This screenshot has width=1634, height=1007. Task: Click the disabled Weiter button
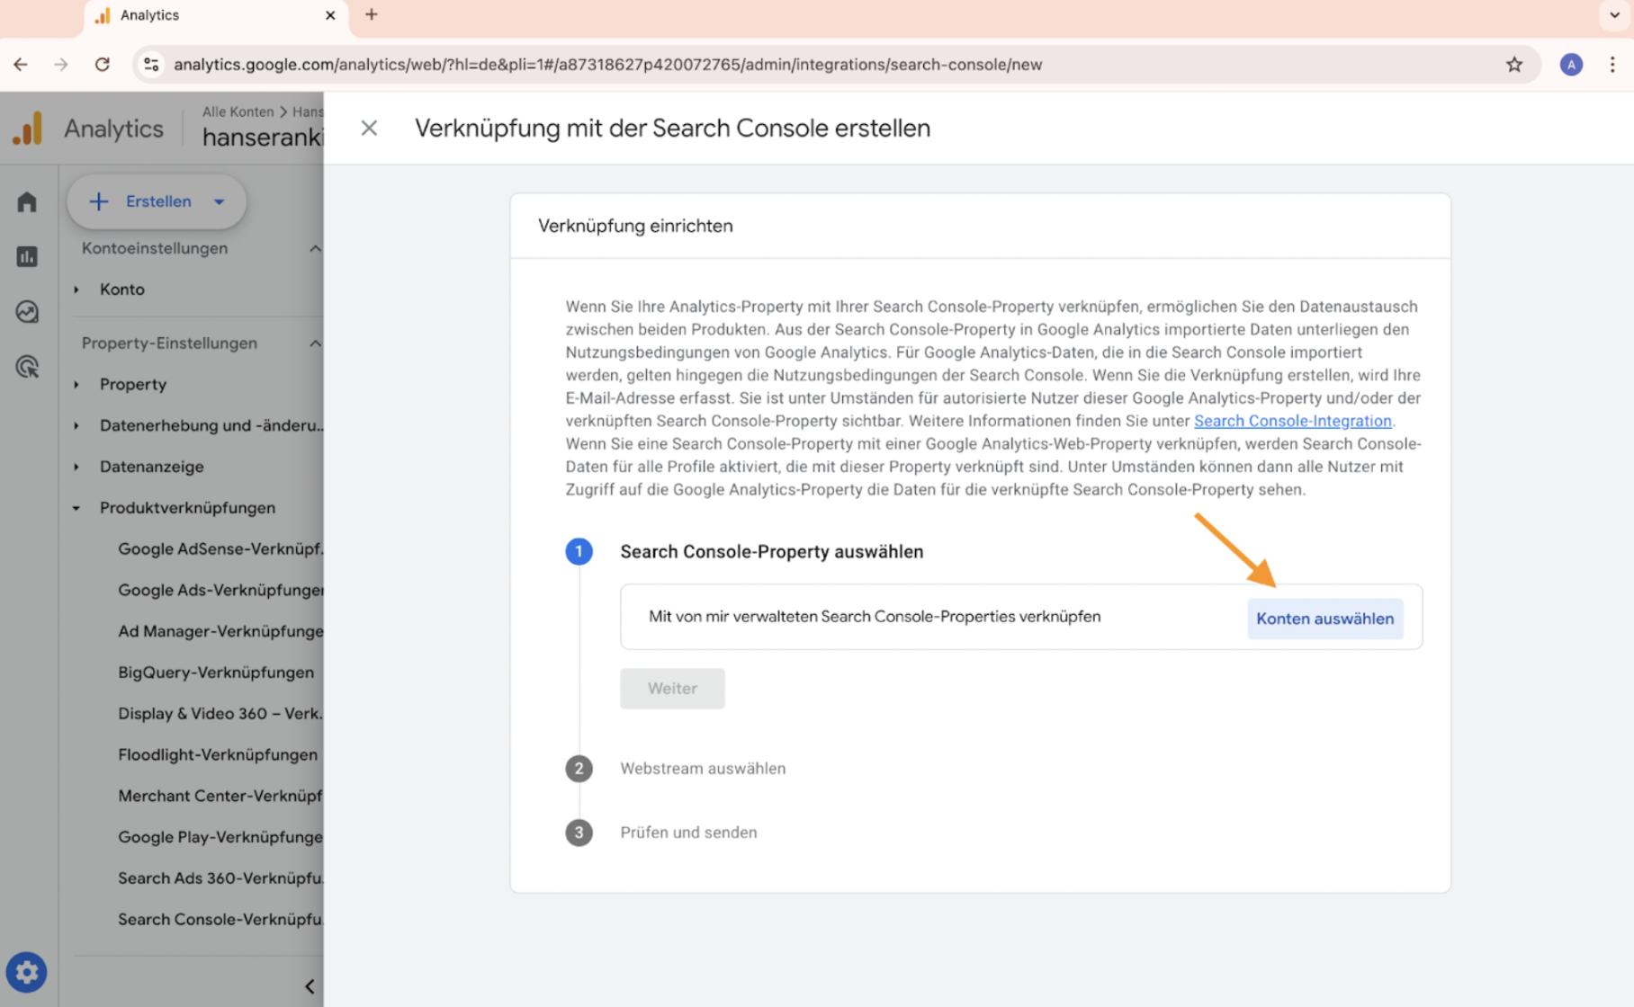tap(672, 689)
